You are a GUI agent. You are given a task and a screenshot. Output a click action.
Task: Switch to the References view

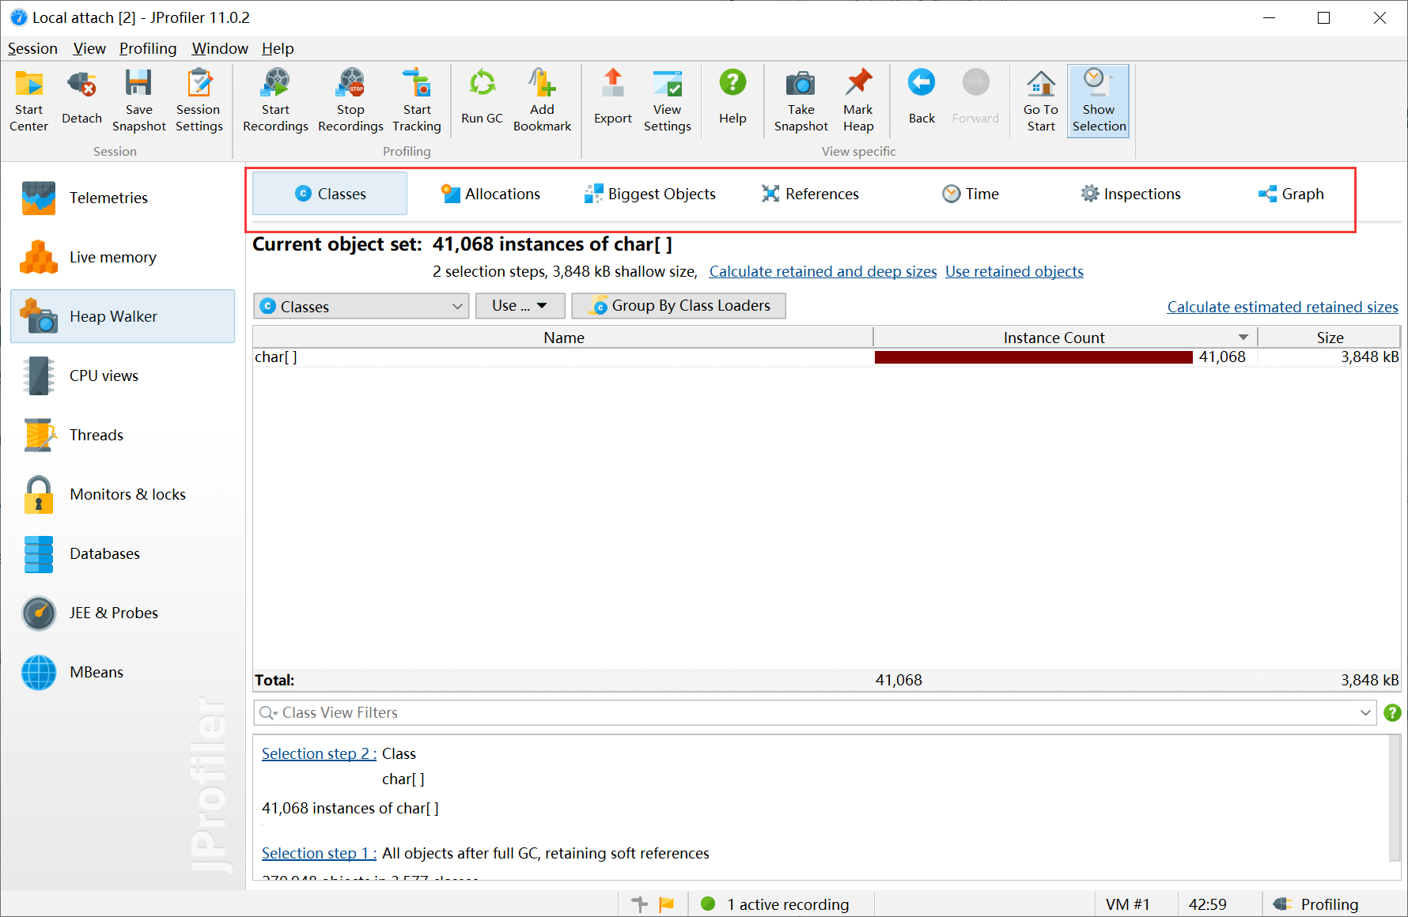[810, 194]
